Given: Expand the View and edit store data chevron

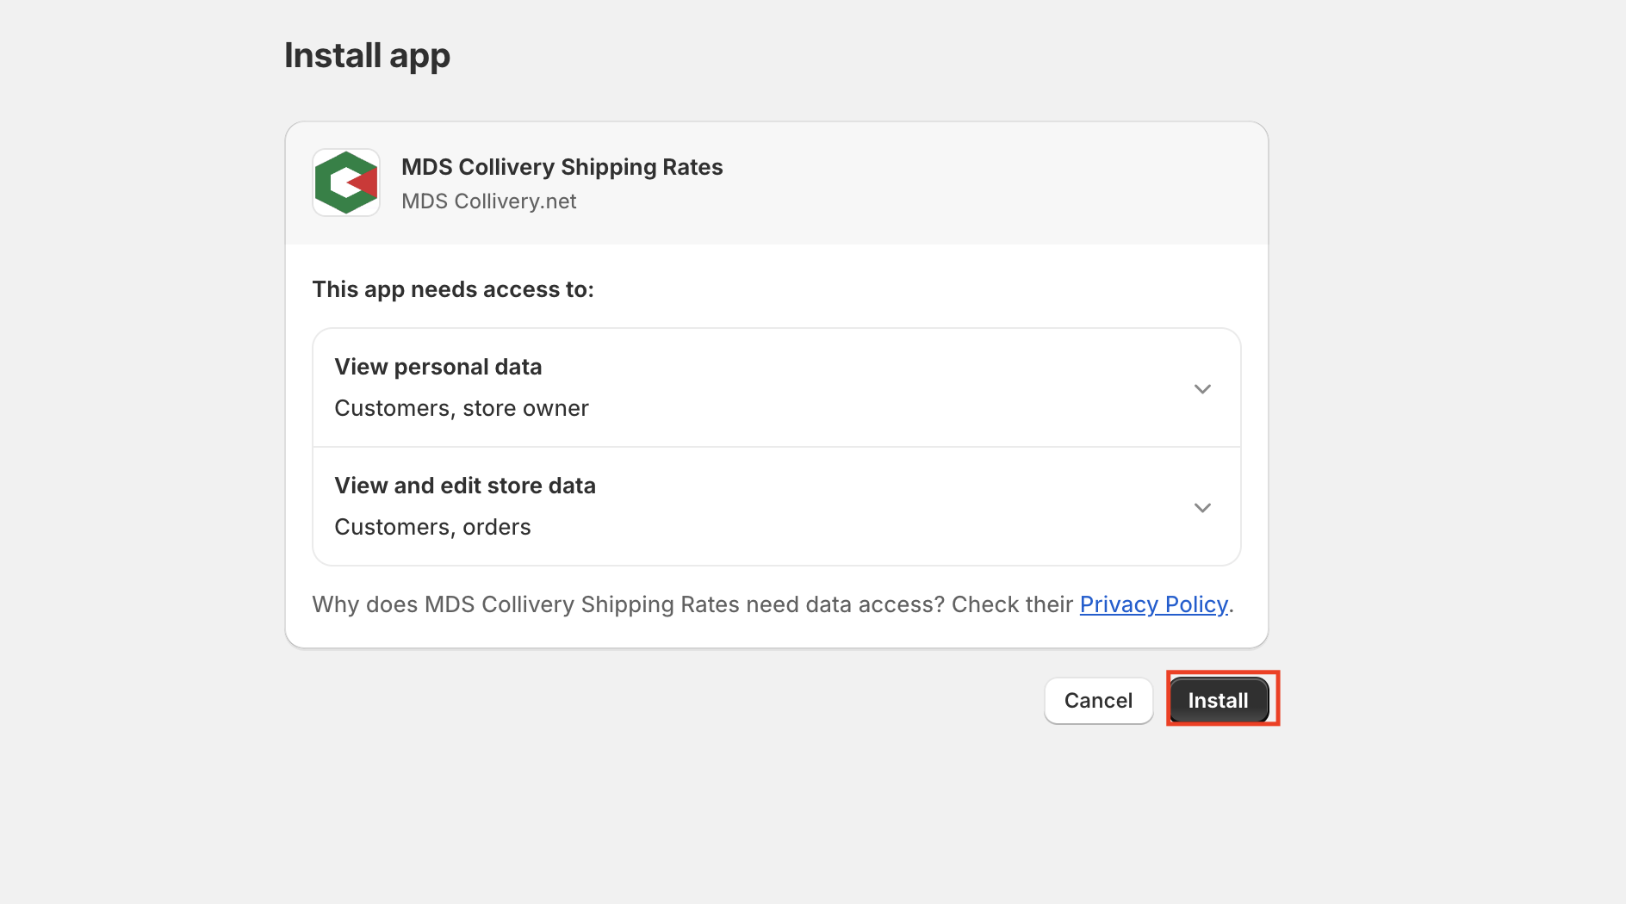Looking at the screenshot, I should point(1202,508).
